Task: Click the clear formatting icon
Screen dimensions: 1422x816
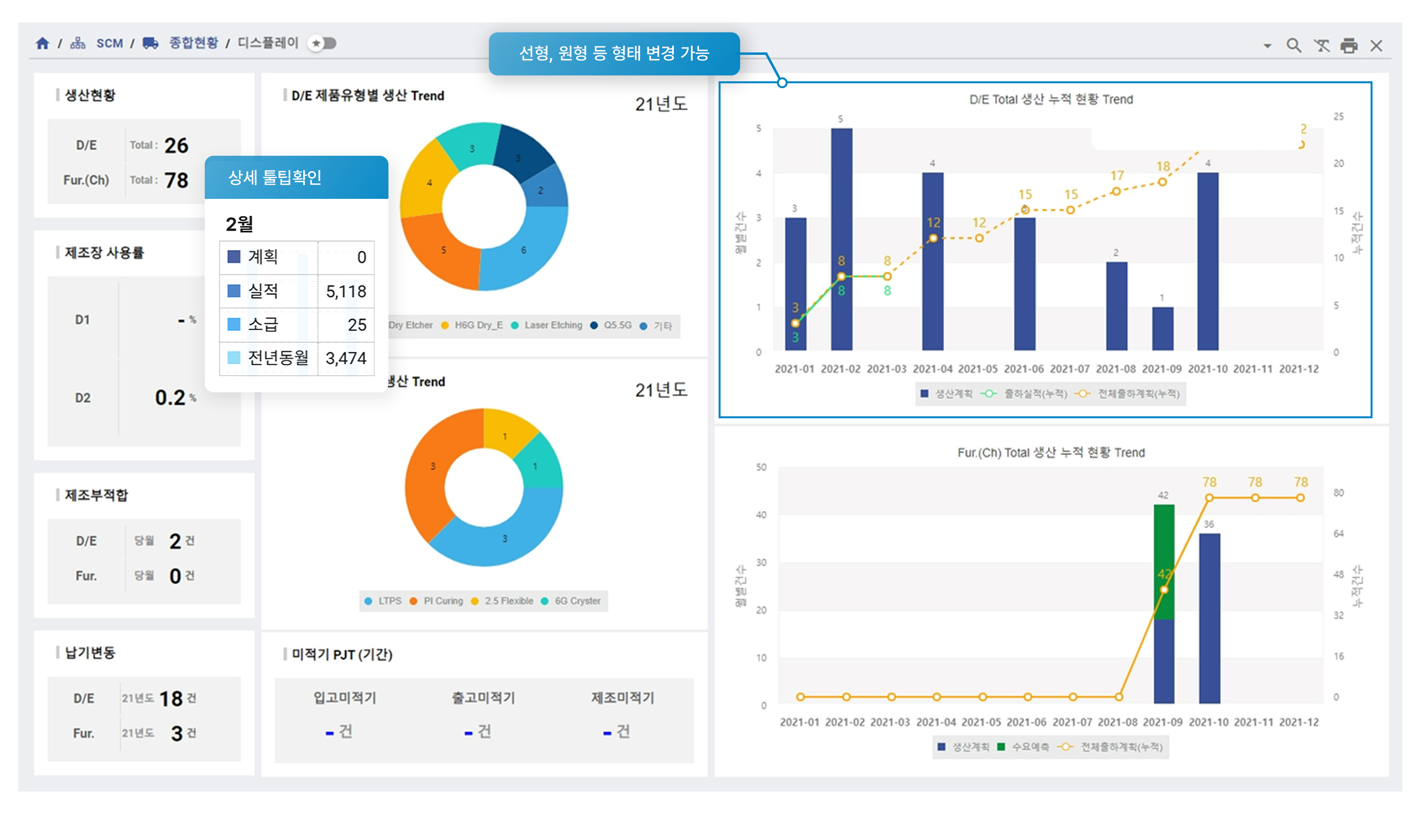Action: [x=1321, y=46]
